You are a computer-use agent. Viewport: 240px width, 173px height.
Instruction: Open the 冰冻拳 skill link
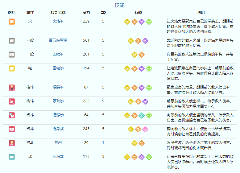pos(58,157)
